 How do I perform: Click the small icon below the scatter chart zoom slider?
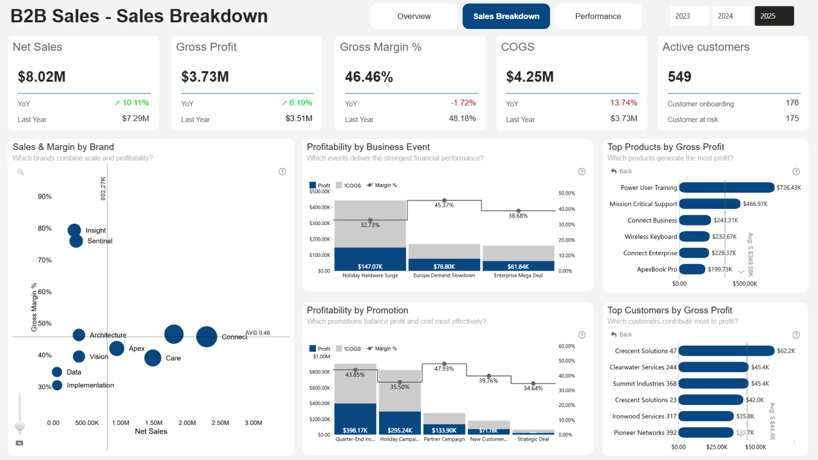pyautogui.click(x=20, y=443)
